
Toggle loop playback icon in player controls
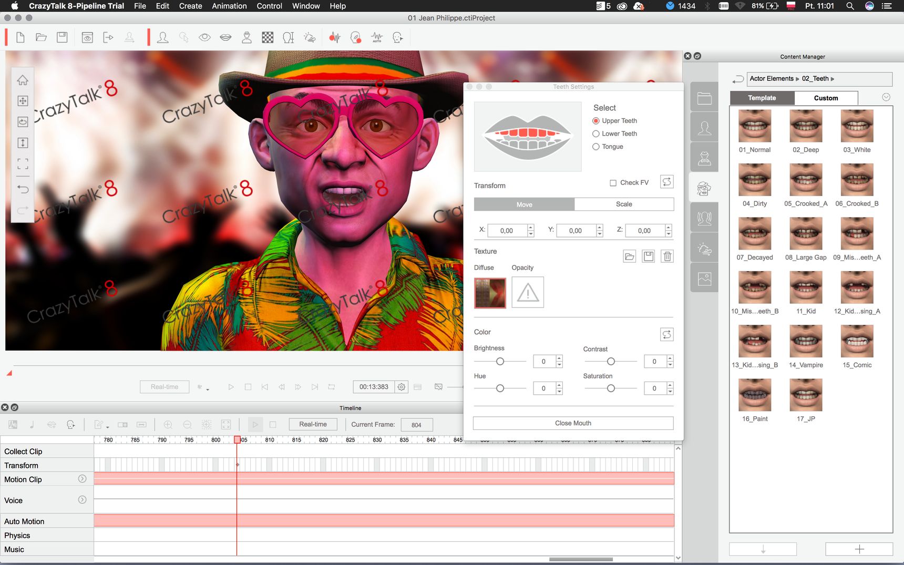point(331,387)
